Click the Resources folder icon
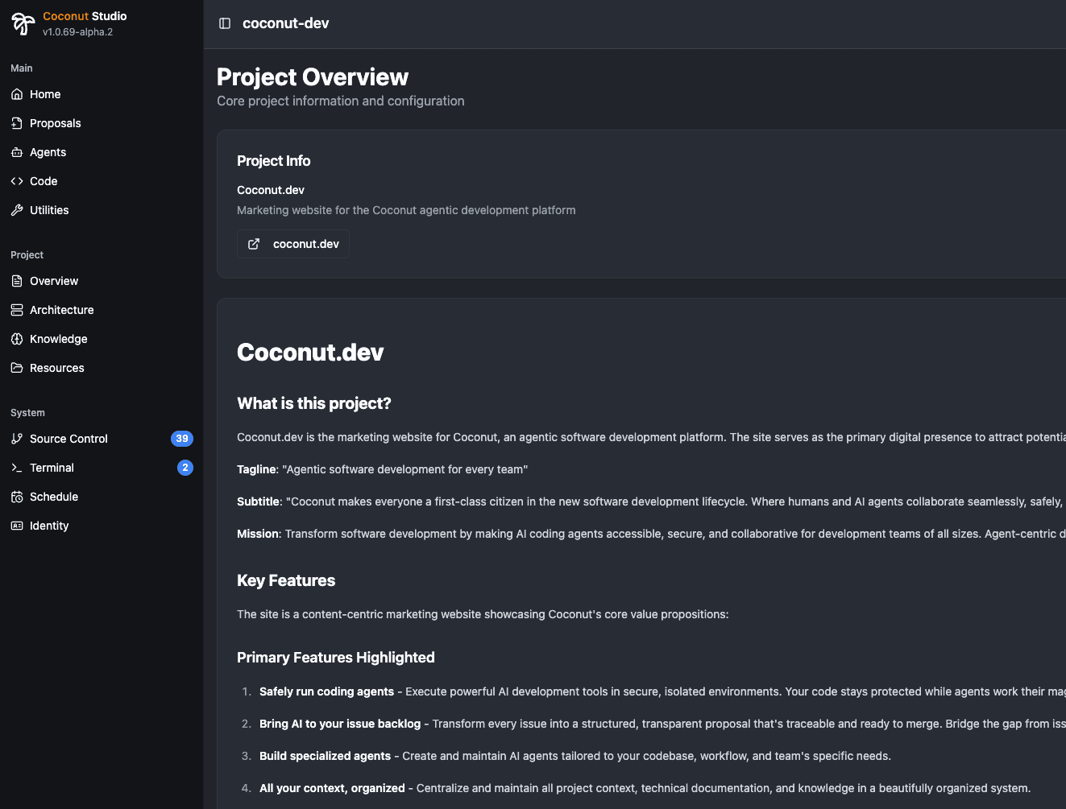1066x809 pixels. pyautogui.click(x=16, y=367)
